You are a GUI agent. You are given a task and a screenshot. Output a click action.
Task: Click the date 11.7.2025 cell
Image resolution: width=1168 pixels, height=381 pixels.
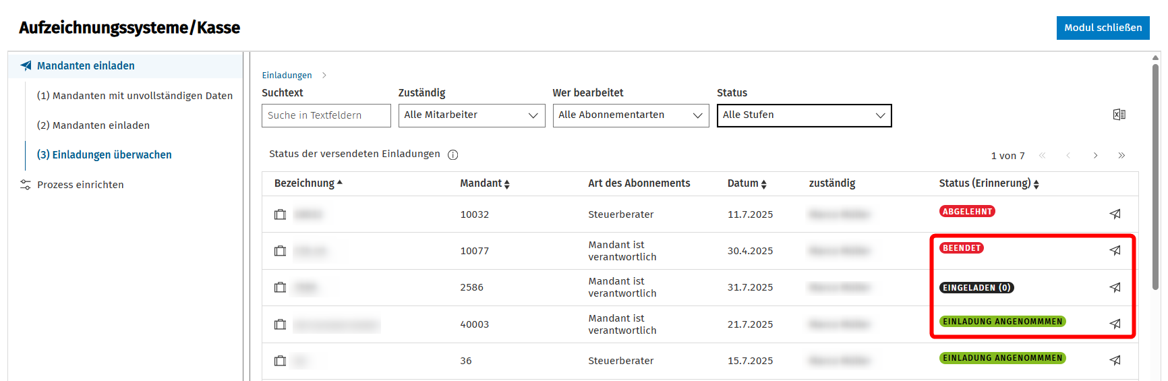[x=750, y=214]
